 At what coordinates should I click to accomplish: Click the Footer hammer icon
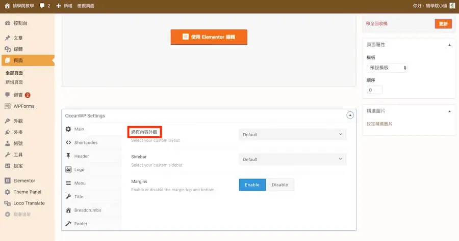click(68, 224)
